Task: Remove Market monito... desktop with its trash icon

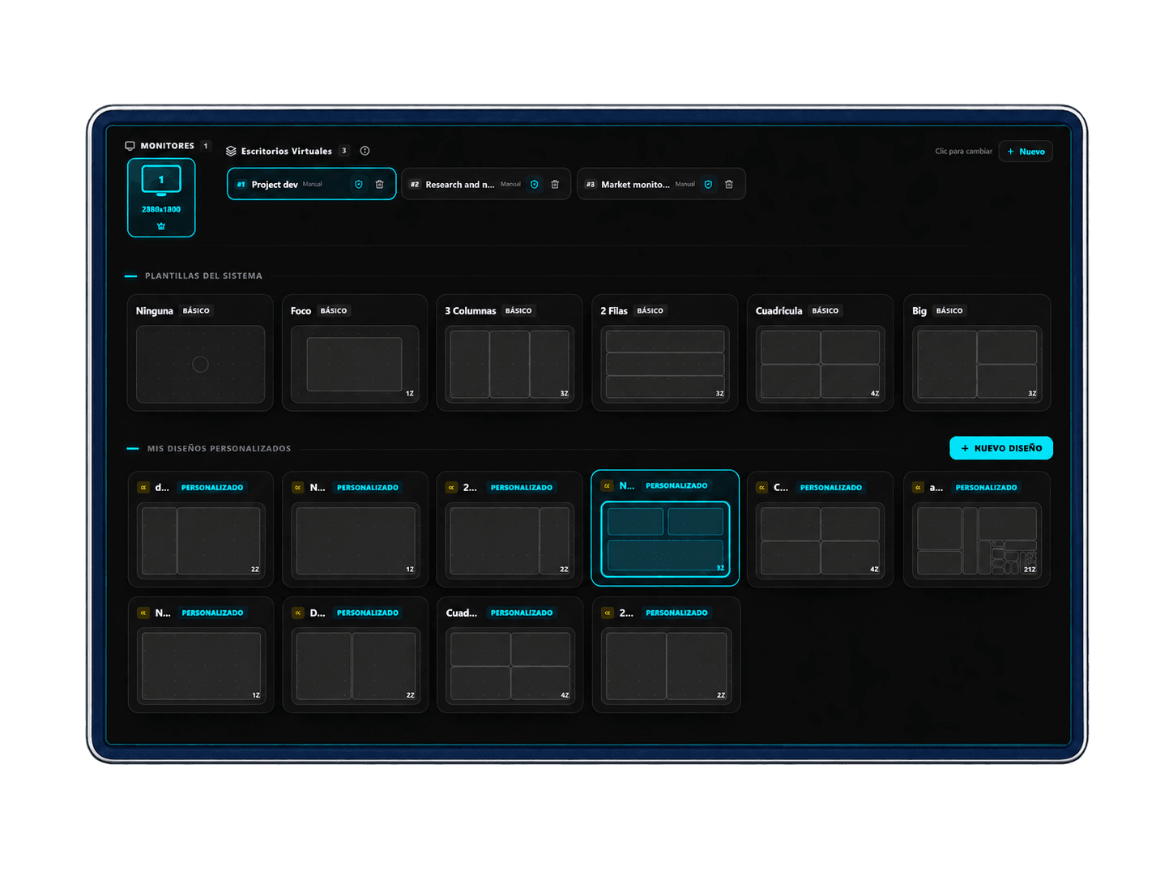Action: click(x=729, y=185)
